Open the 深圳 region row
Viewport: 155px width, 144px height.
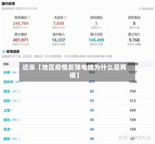(77, 101)
